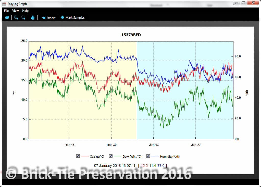The image size is (261, 187).
Task: Zoom in on the graph
Action: [x=16, y=18]
